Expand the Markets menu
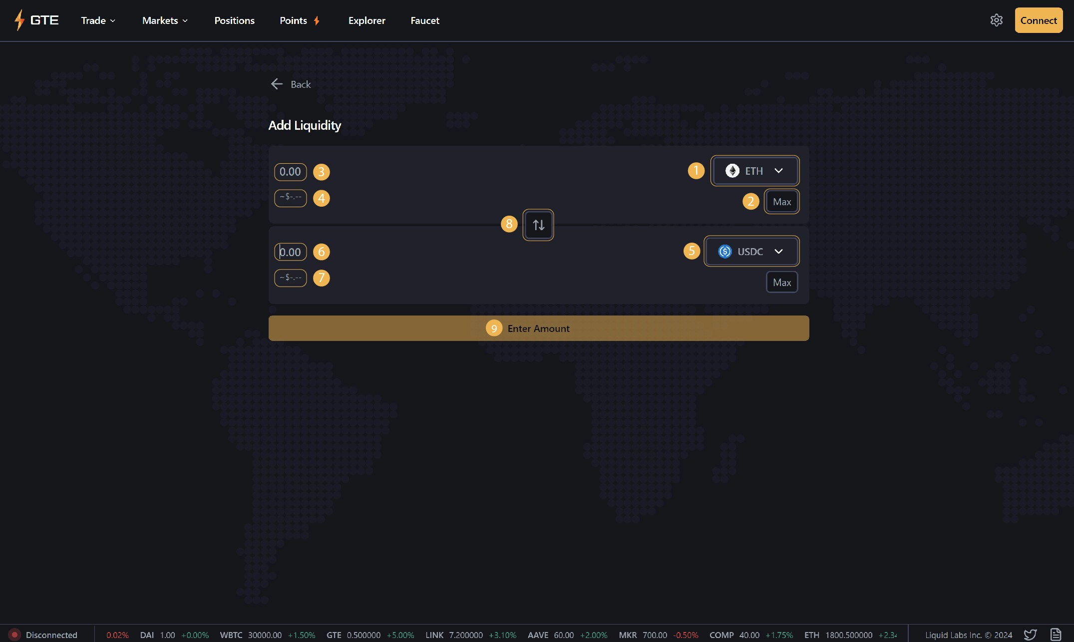 click(165, 20)
